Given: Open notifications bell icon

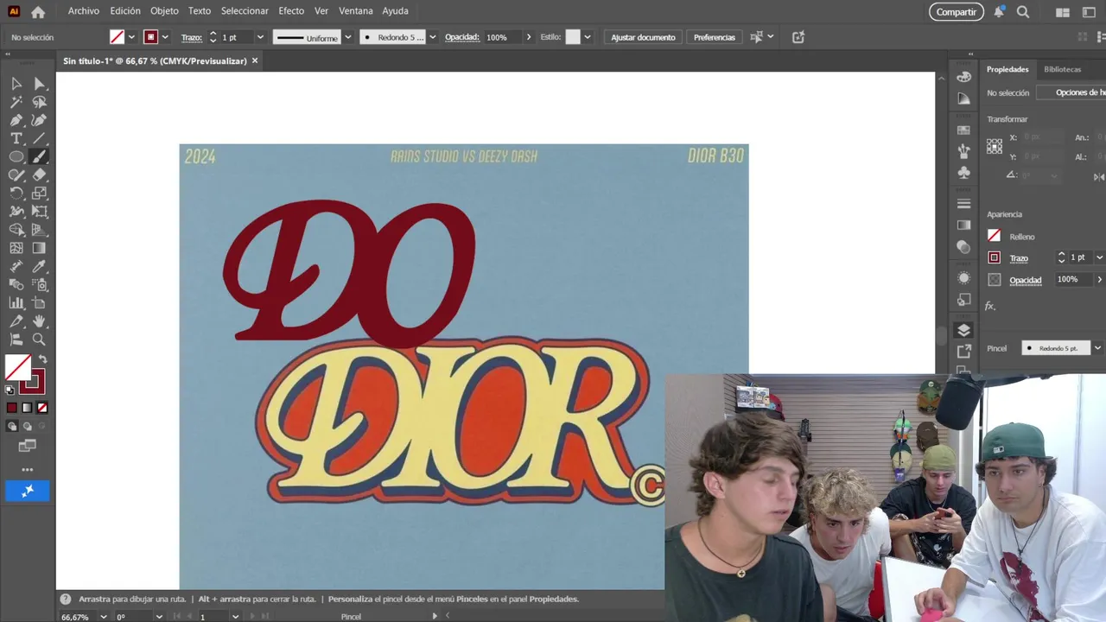Looking at the screenshot, I should (999, 12).
